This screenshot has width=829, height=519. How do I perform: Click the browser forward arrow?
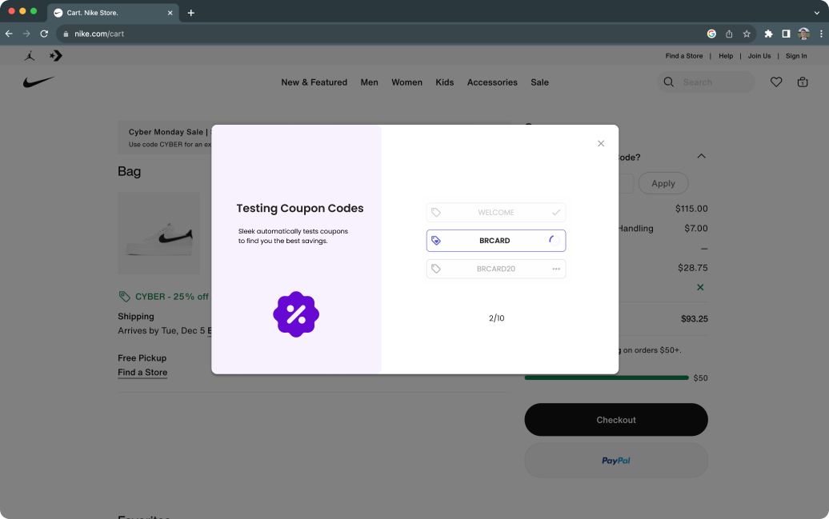tap(26, 34)
